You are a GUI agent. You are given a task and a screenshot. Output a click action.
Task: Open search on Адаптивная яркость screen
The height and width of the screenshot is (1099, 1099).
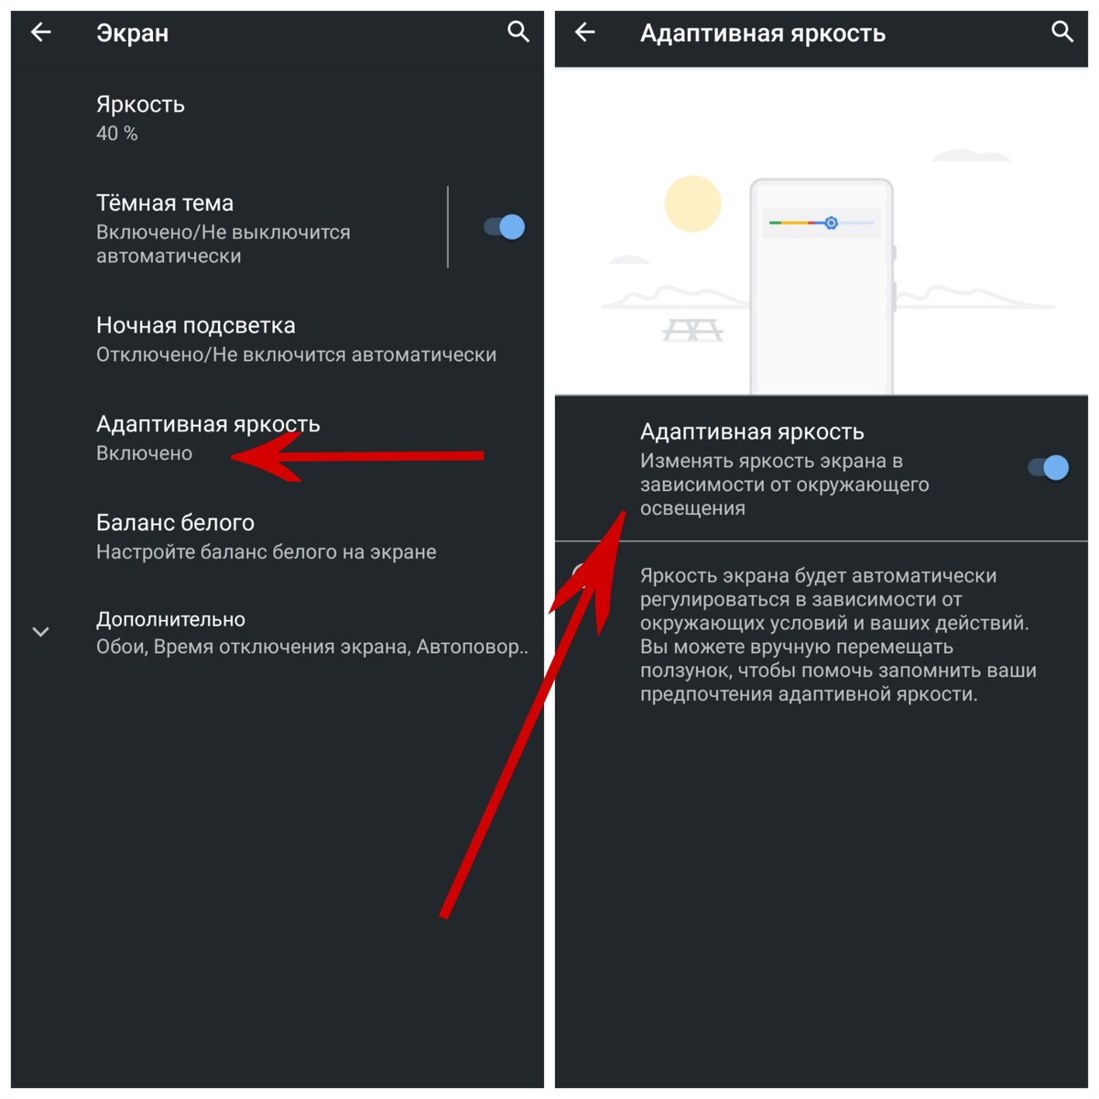[x=1062, y=32]
